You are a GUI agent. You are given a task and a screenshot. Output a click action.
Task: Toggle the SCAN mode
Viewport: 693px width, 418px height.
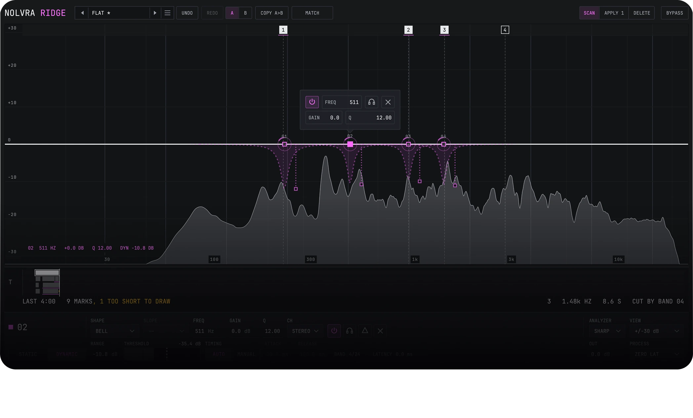589,13
